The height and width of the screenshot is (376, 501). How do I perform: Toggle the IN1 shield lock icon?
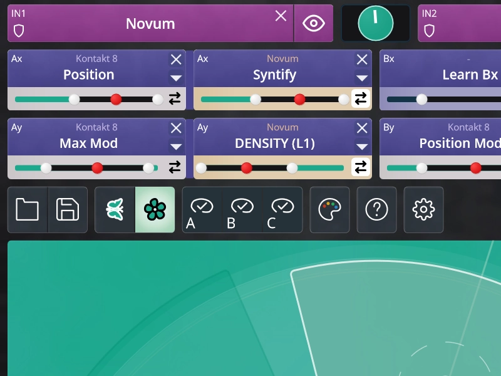point(19,31)
